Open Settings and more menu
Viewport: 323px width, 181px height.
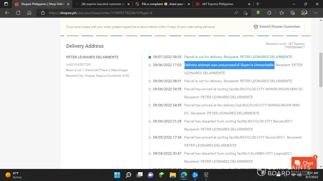316,13
